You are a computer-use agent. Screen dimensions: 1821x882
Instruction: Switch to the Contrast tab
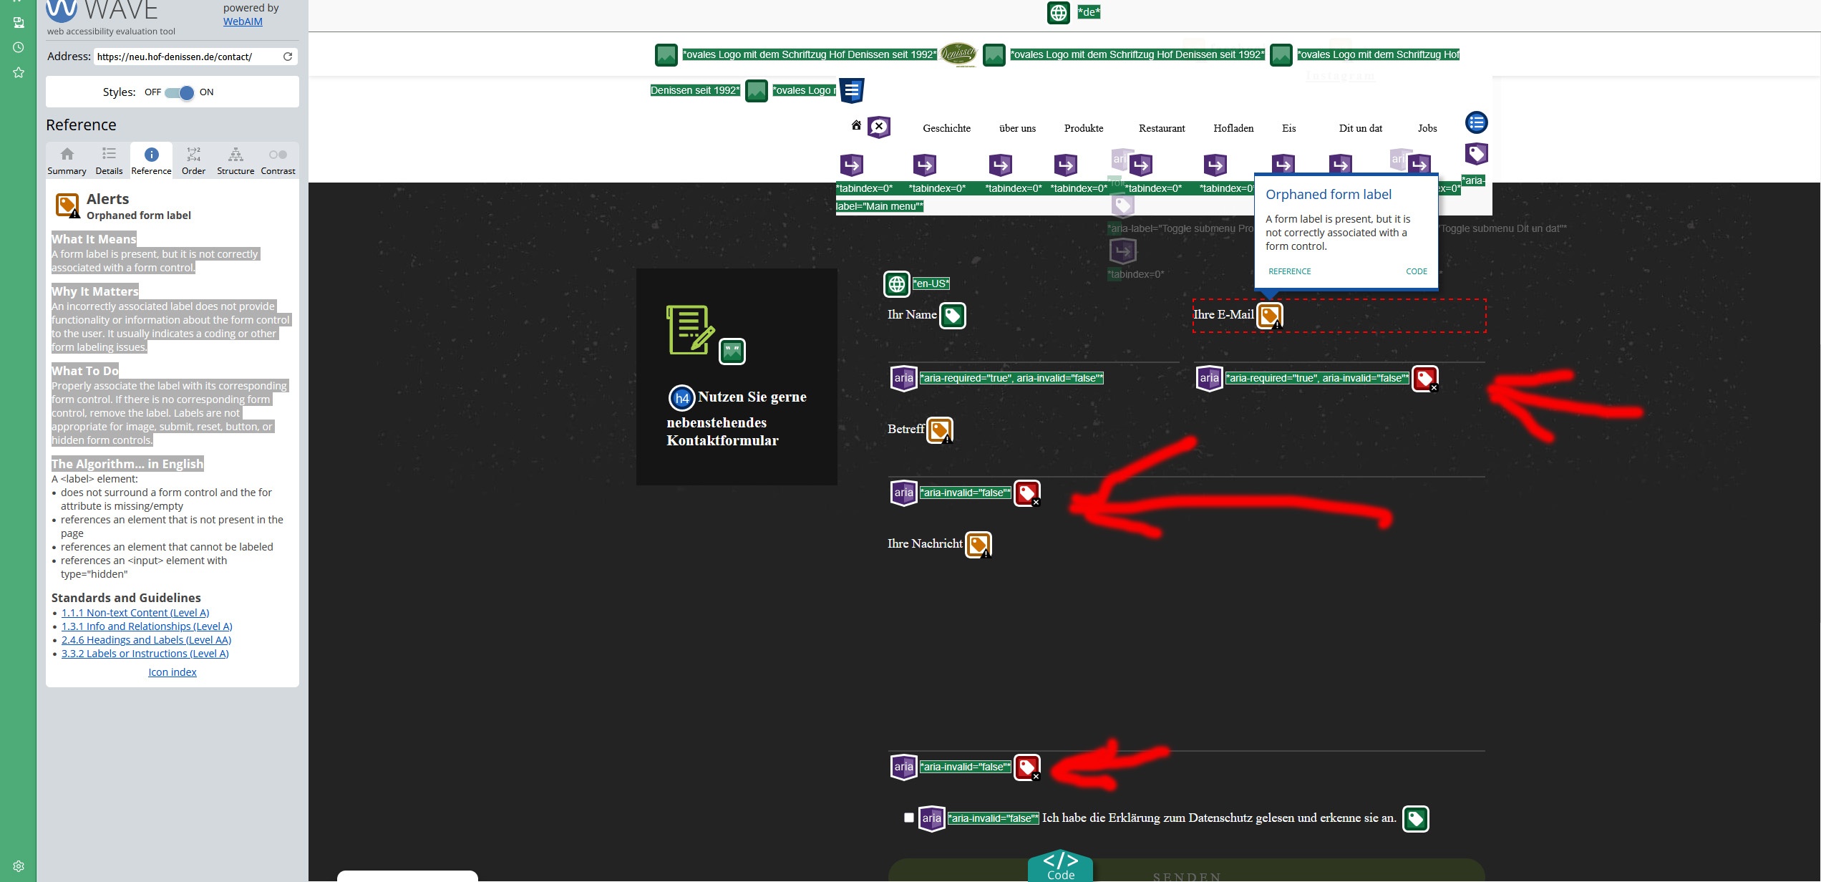click(278, 160)
